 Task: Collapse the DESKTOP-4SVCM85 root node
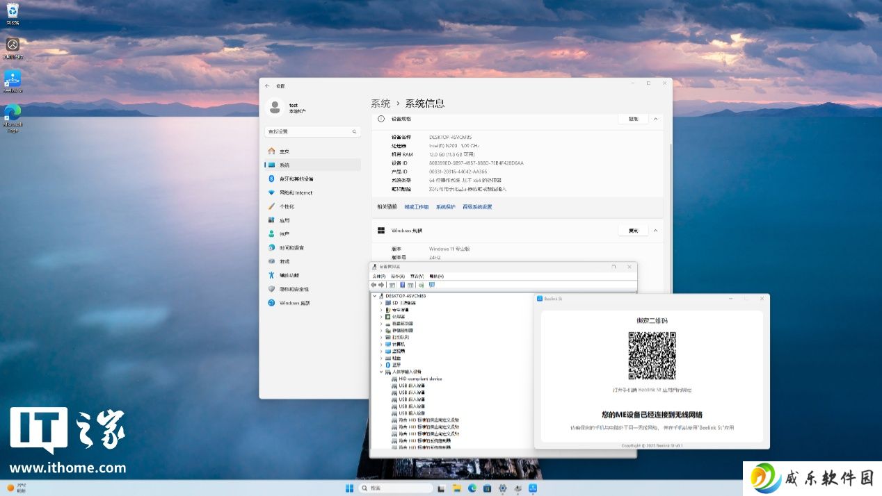(x=374, y=296)
